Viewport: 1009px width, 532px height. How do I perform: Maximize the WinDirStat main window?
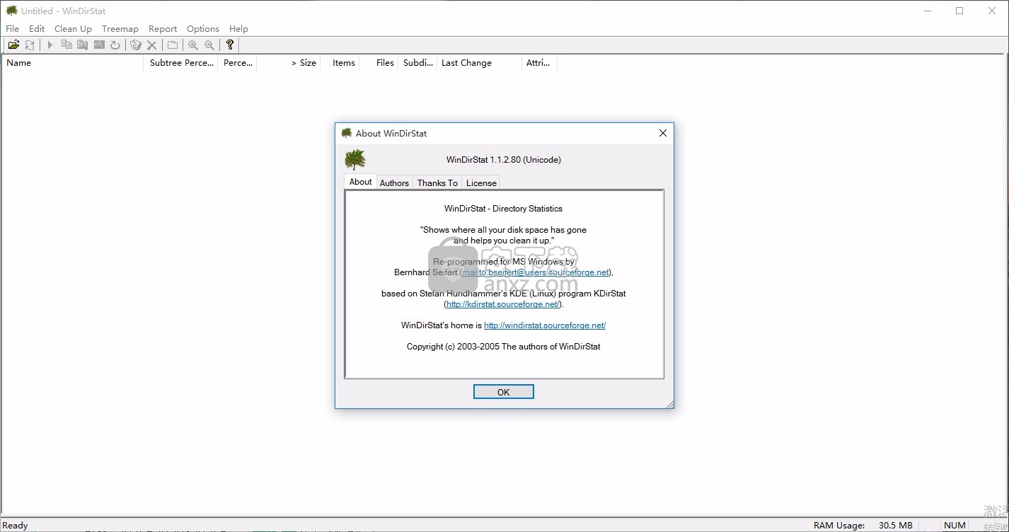click(959, 11)
